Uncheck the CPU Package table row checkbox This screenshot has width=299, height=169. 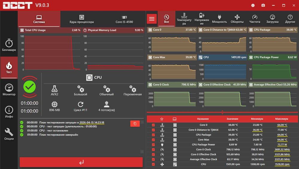pyautogui.click(x=153, y=135)
